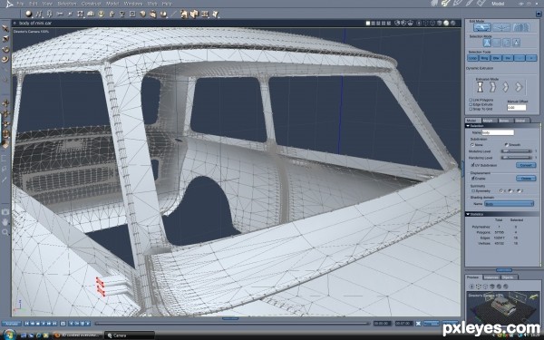The height and width of the screenshot is (340, 544).
Task: Click the Animate button at bottom left
Action: point(12,324)
